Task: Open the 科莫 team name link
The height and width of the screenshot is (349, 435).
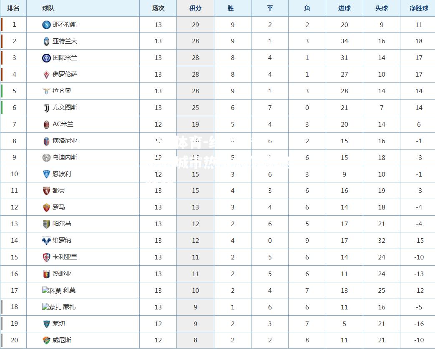Action: tap(69, 290)
